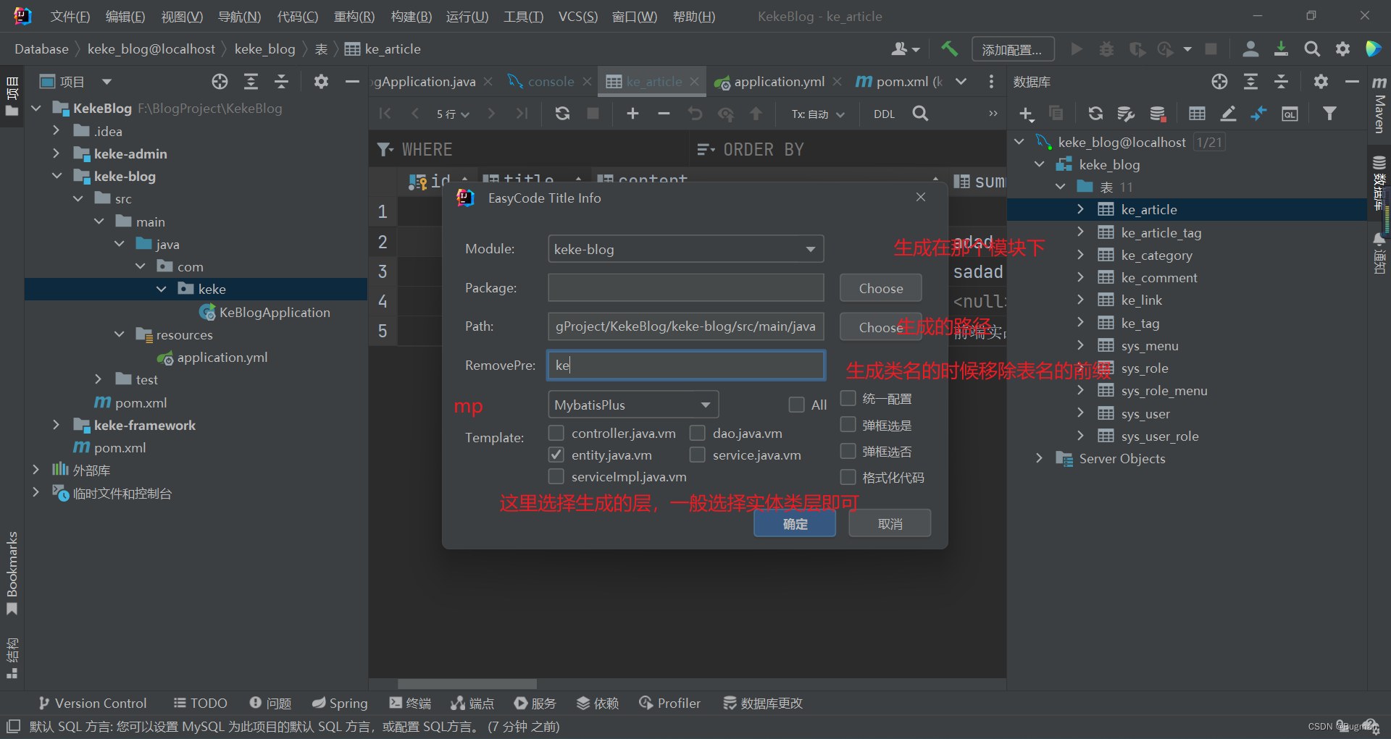This screenshot has width=1391, height=739.
Task: Open the Maven side tool window
Action: pos(1379,104)
